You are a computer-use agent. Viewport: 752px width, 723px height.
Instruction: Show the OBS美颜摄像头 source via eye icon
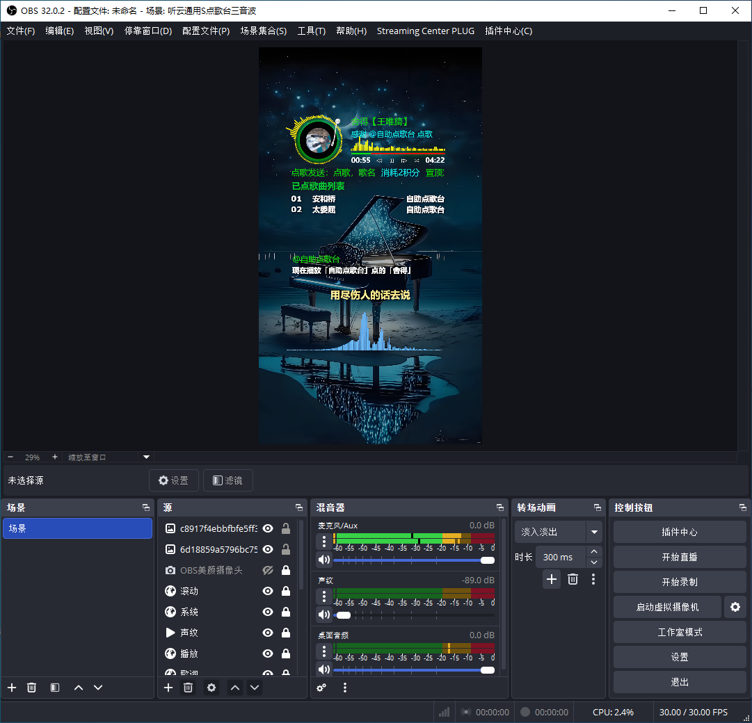coord(267,570)
